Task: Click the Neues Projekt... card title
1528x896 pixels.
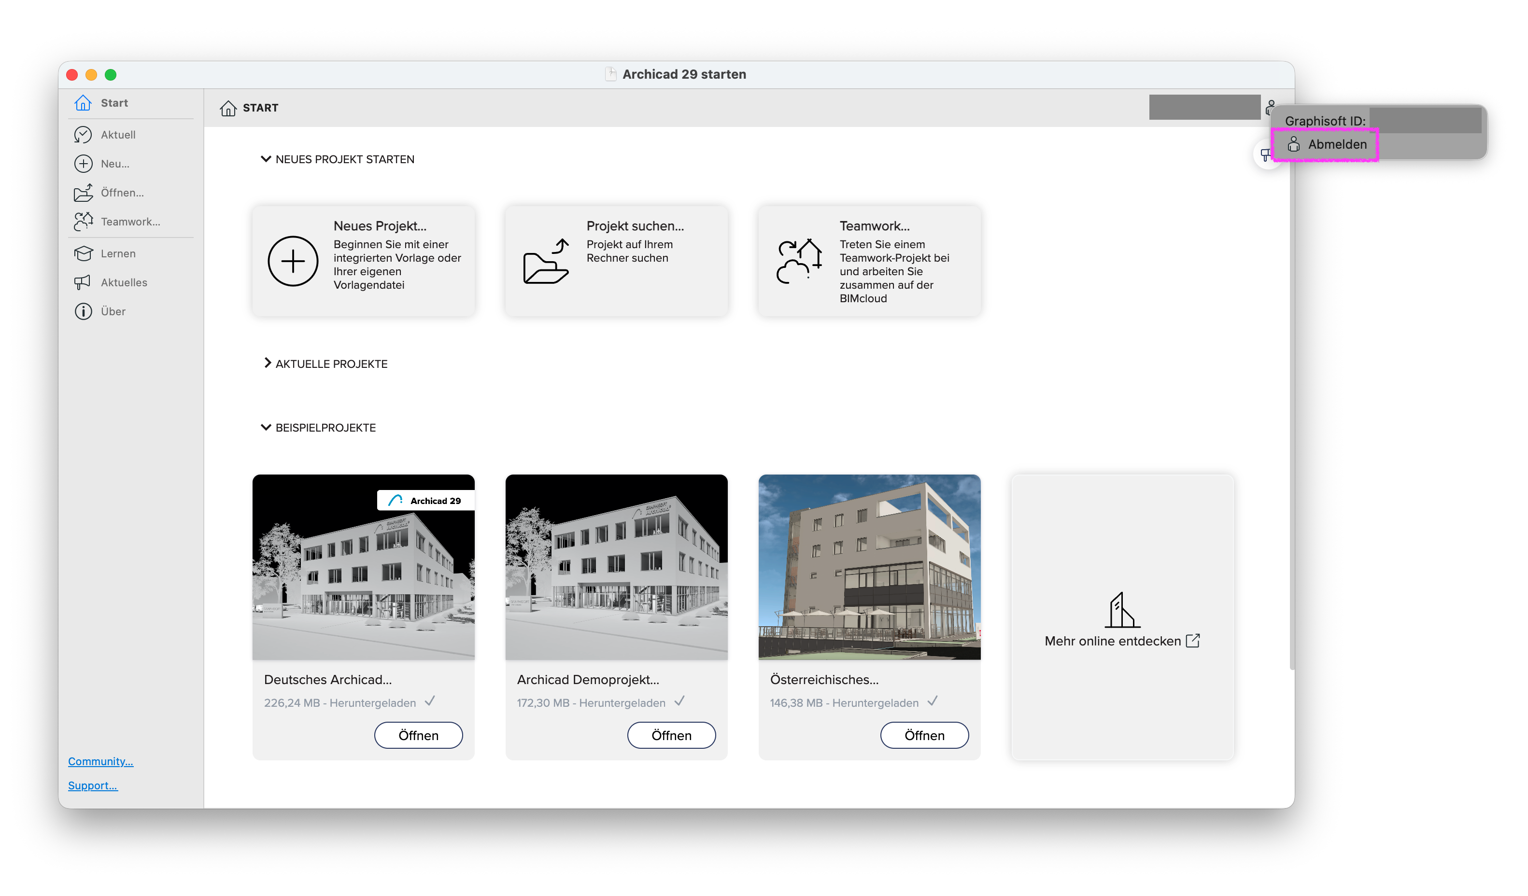Action: [x=380, y=225]
